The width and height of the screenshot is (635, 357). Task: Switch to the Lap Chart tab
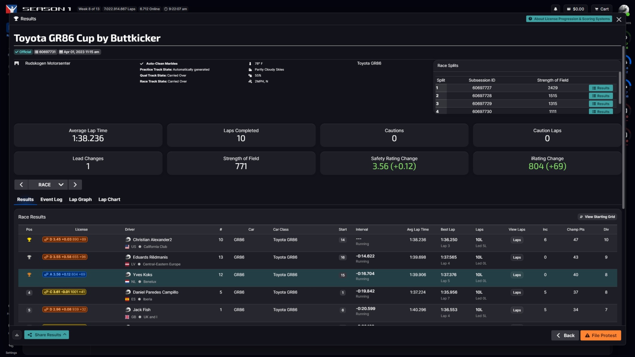pos(109,199)
